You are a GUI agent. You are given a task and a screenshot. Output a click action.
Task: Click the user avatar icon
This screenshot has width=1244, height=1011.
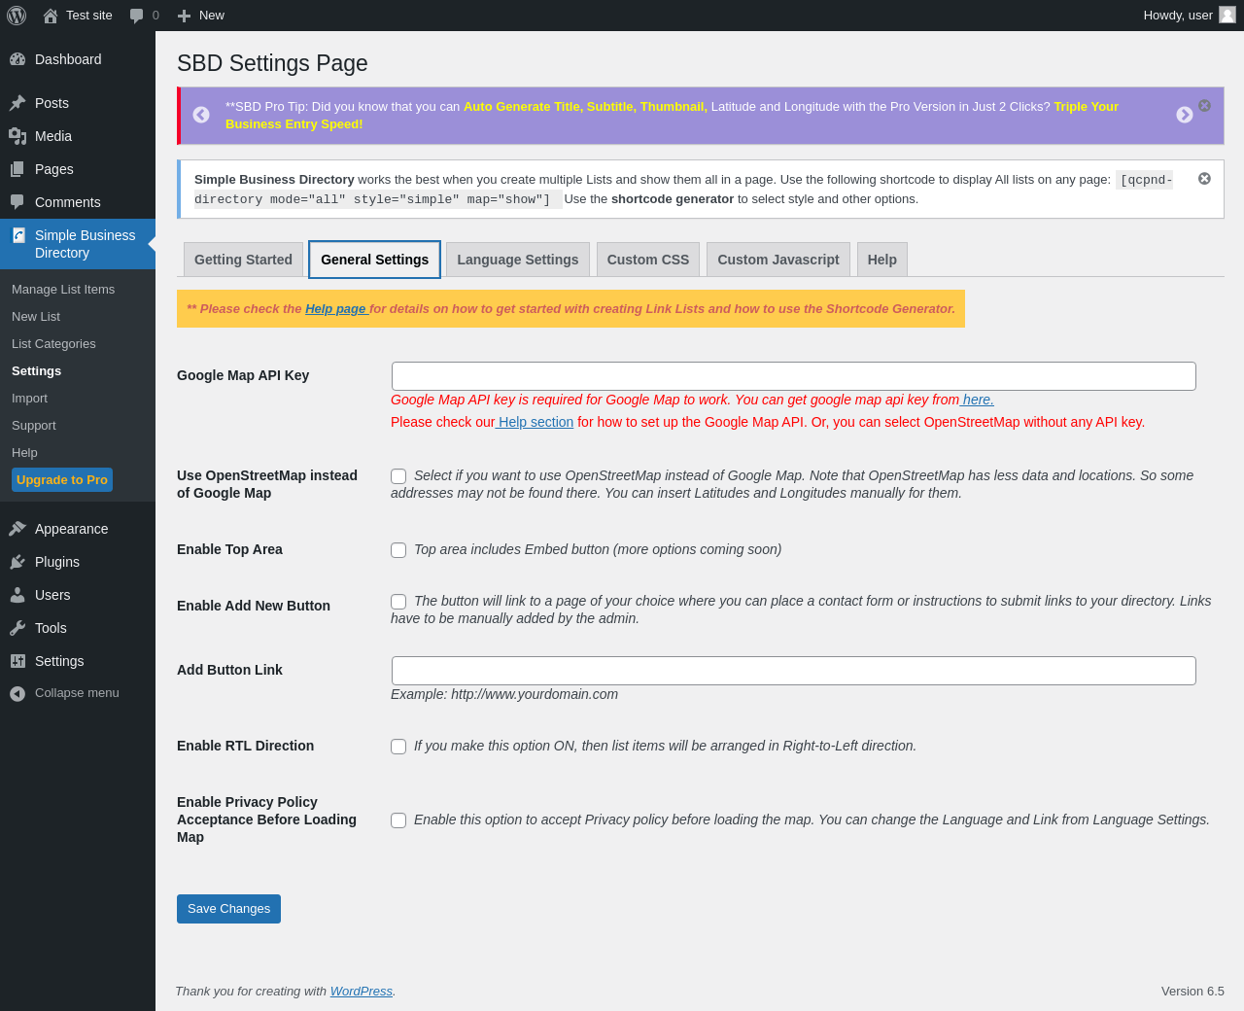(x=1227, y=15)
